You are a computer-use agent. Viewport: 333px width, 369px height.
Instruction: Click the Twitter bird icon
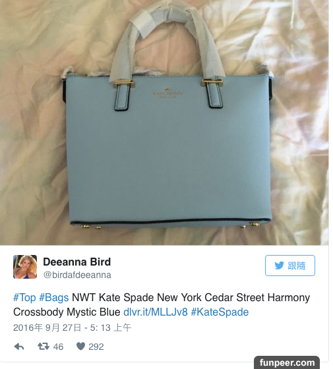[280, 266]
